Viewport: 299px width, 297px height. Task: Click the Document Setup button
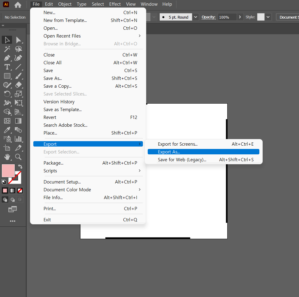[x=288, y=17]
